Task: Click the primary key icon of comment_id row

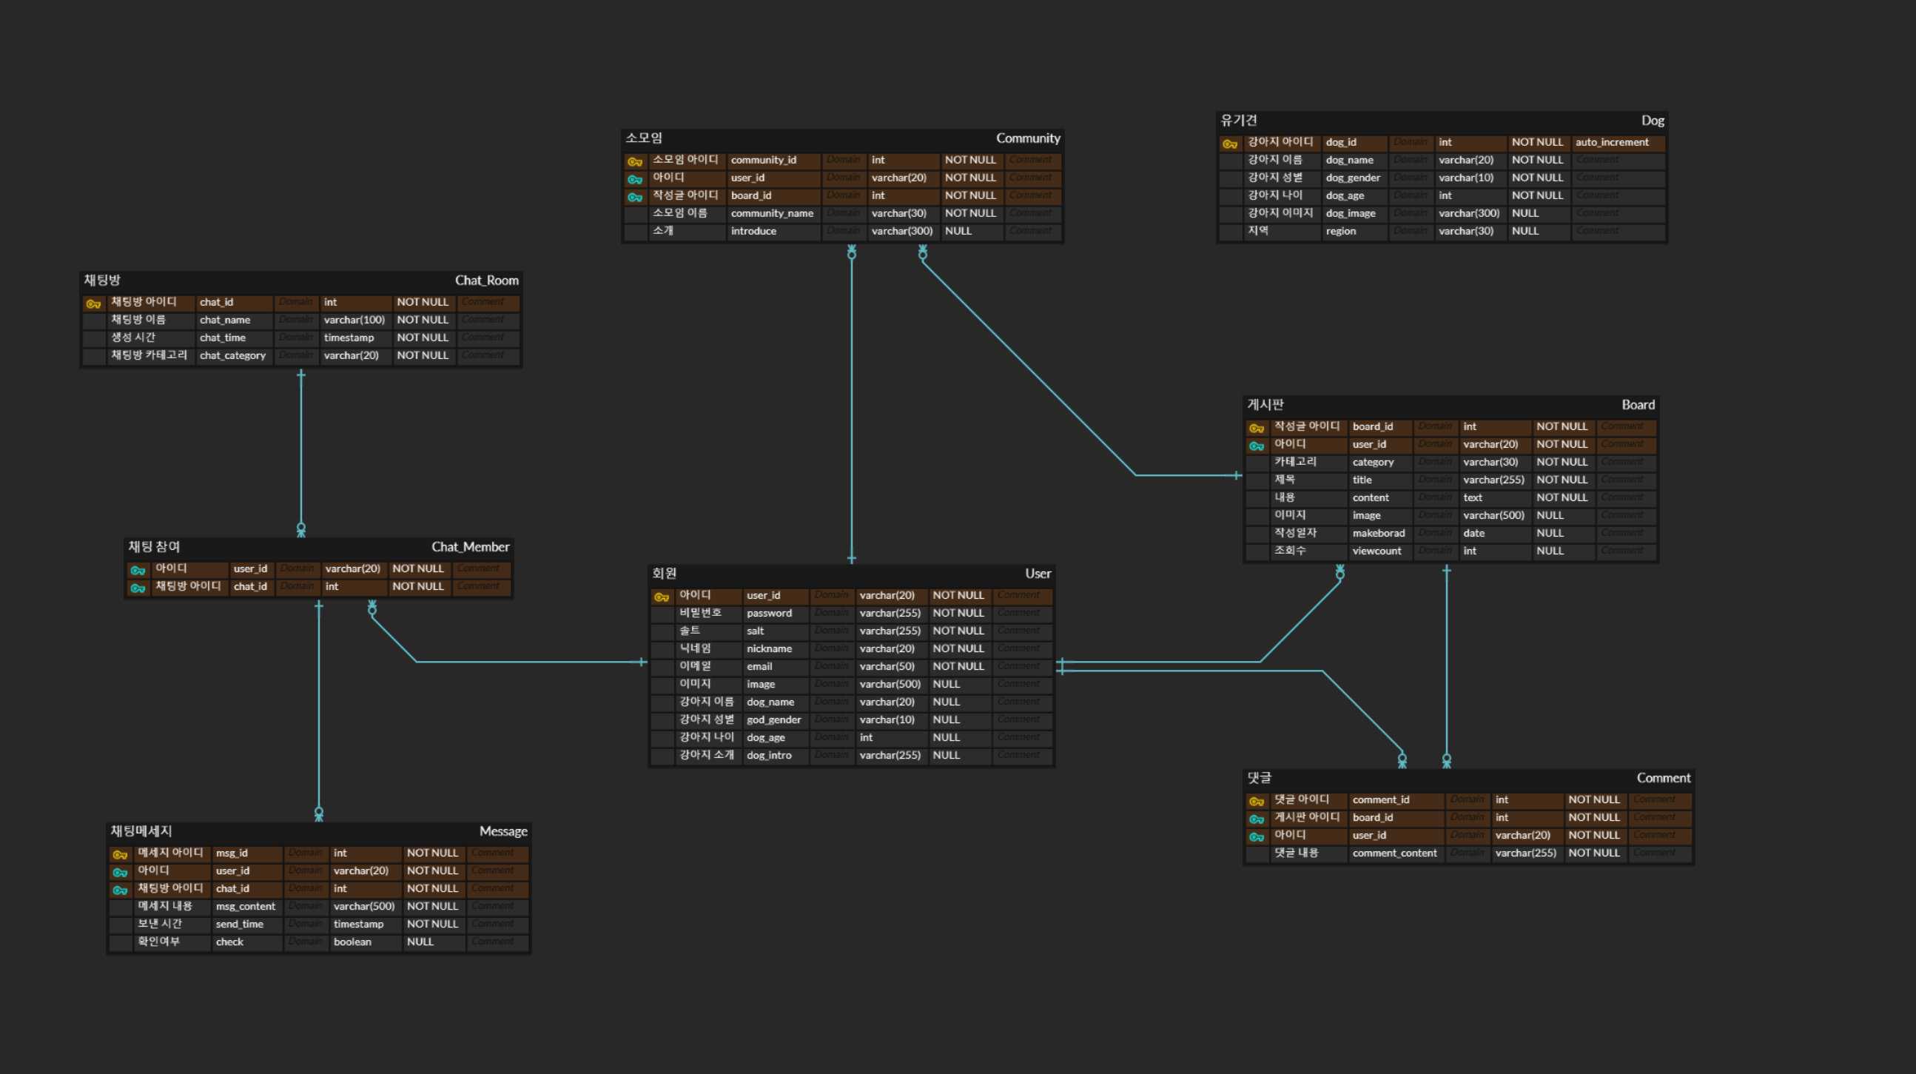Action: tap(1257, 801)
